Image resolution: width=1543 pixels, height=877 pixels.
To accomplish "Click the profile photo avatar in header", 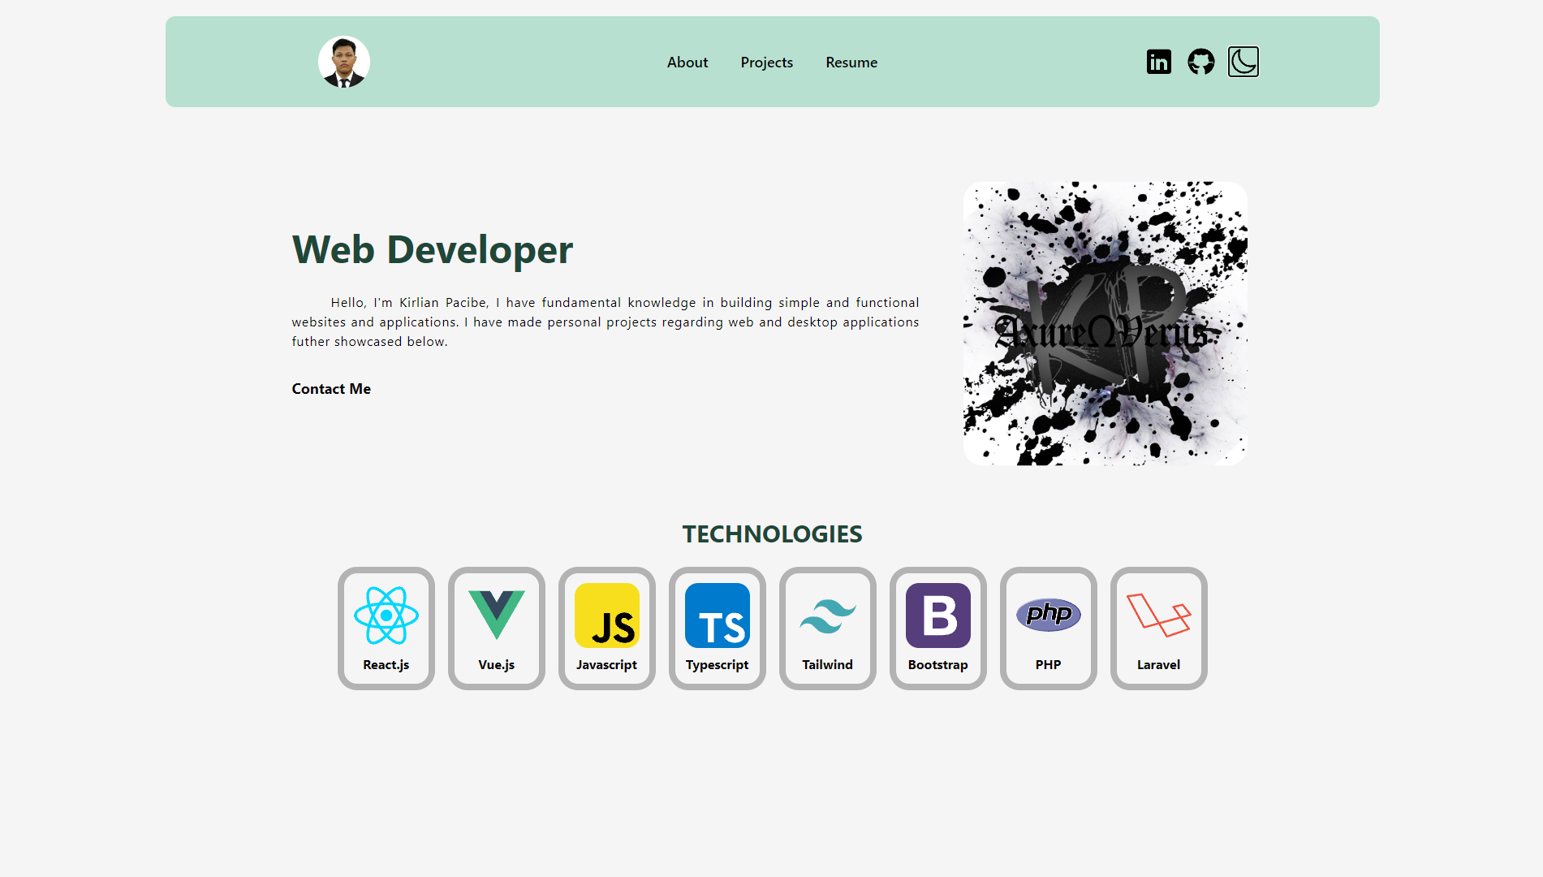I will point(344,62).
